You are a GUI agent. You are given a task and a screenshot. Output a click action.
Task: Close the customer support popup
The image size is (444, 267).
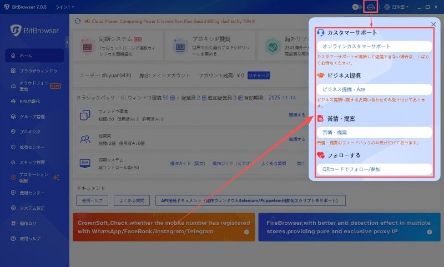point(433,24)
